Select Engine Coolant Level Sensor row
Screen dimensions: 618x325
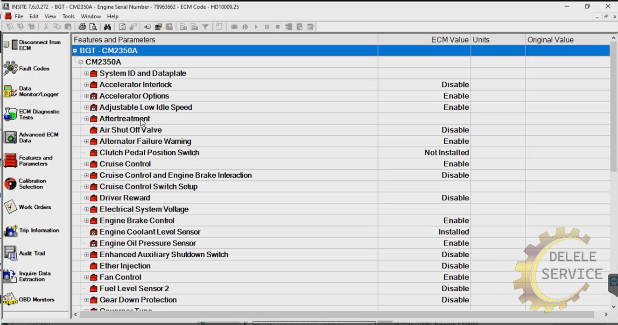point(341,232)
